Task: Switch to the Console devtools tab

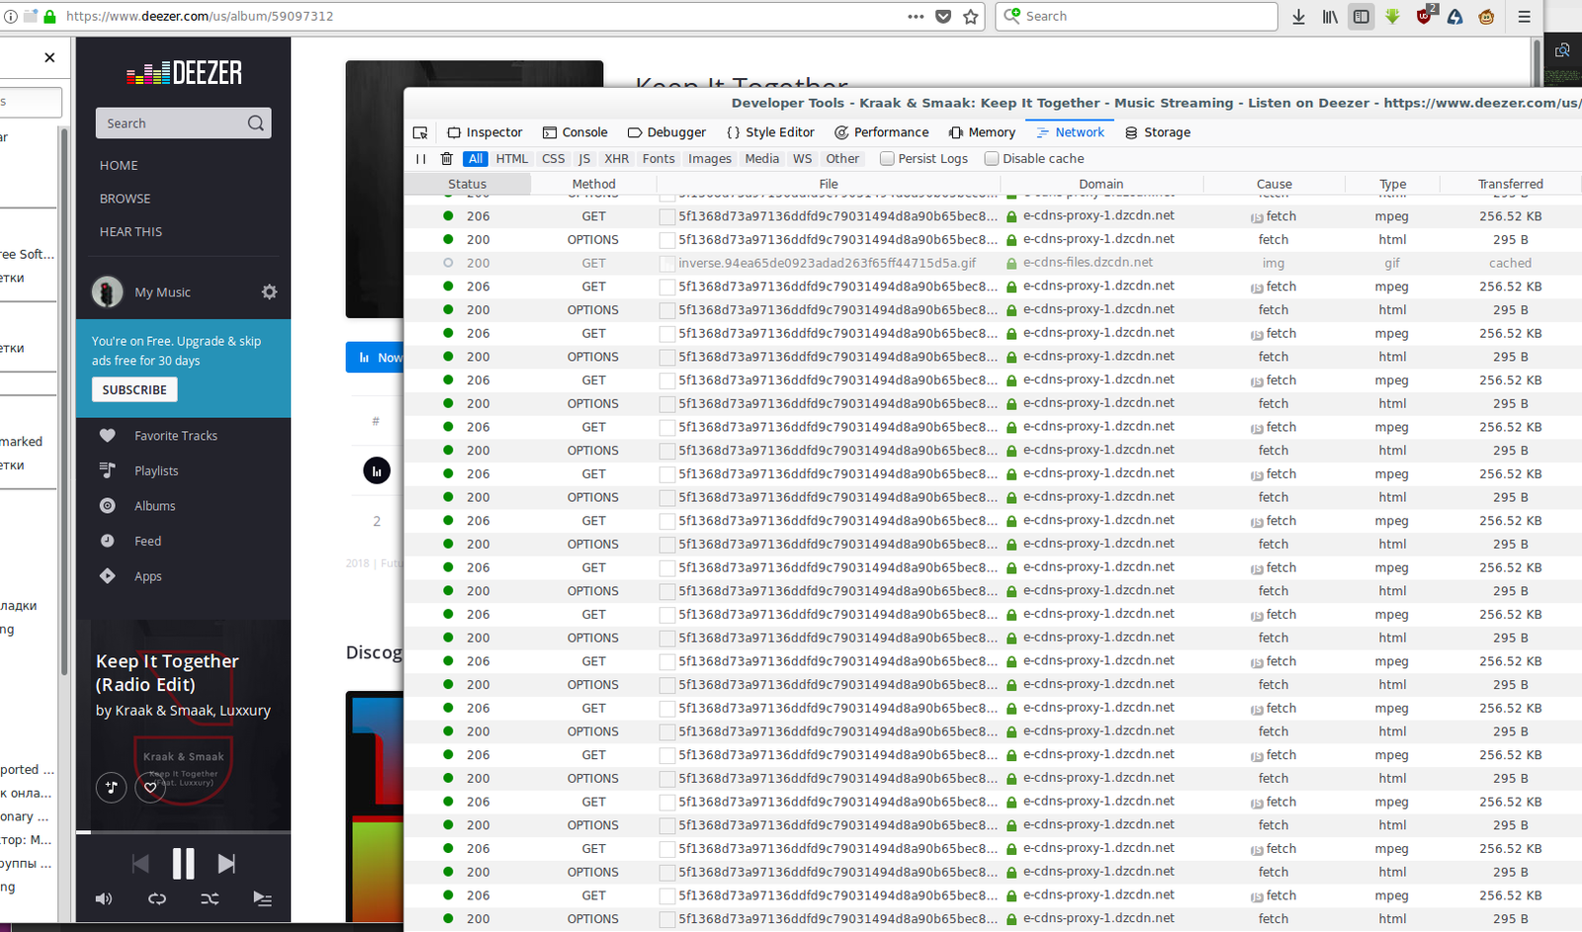Action: pos(574,132)
